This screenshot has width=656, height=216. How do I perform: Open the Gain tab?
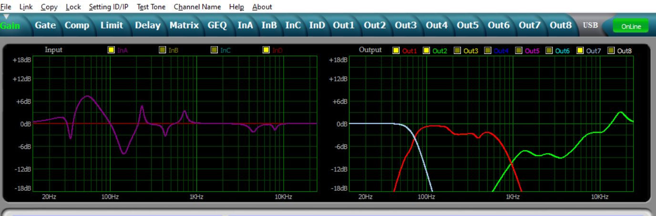10,26
